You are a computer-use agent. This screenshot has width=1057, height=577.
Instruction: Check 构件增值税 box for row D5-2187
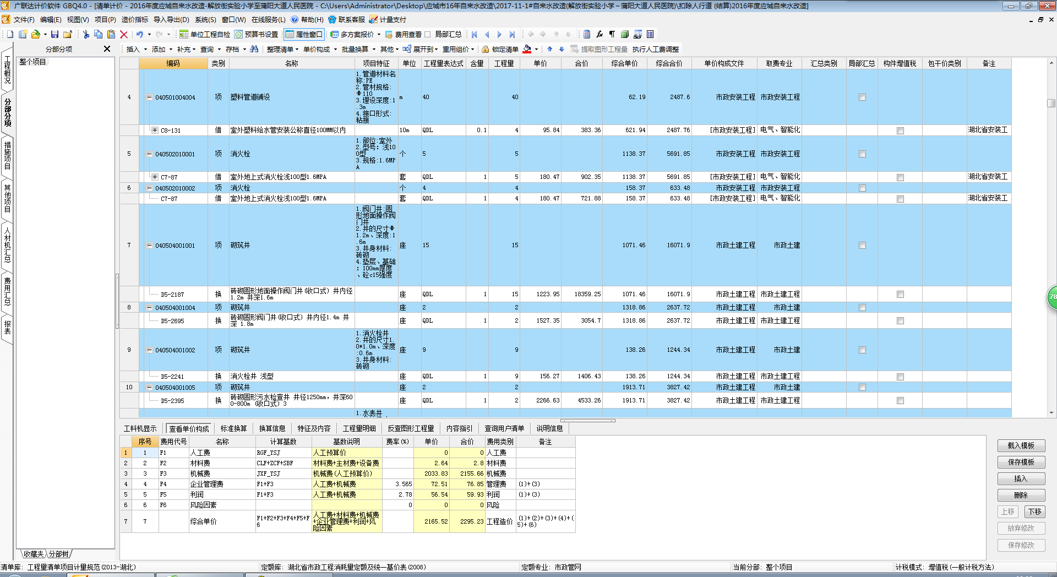pos(900,295)
